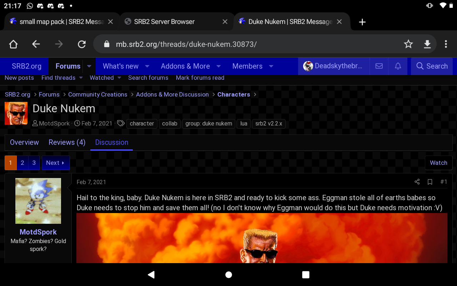Open a new tab with the plus icon

(x=362, y=22)
